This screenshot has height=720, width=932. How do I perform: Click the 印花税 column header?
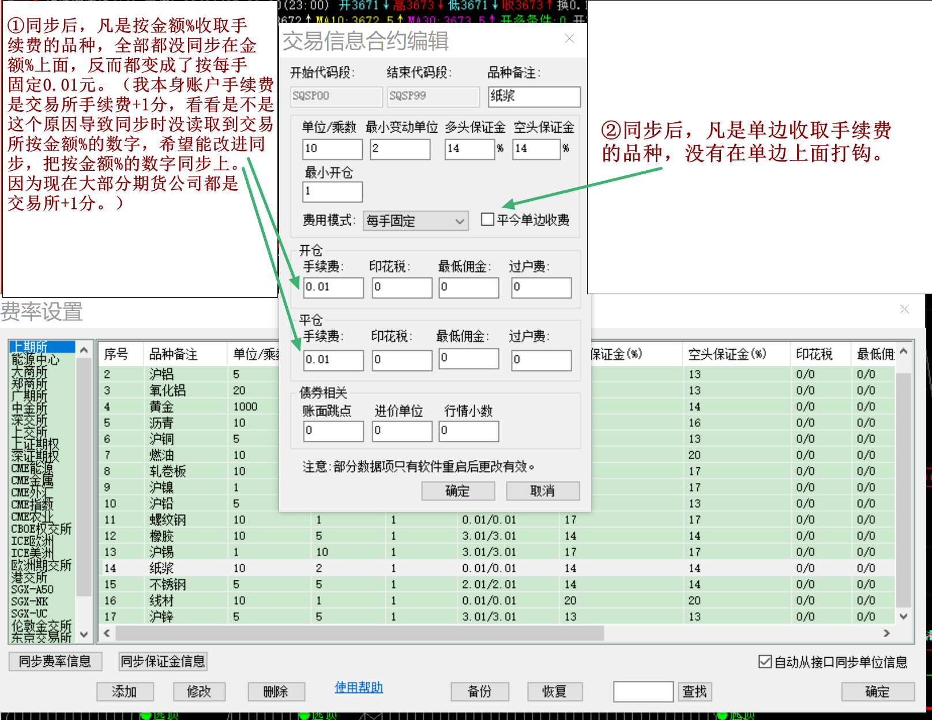pos(820,354)
